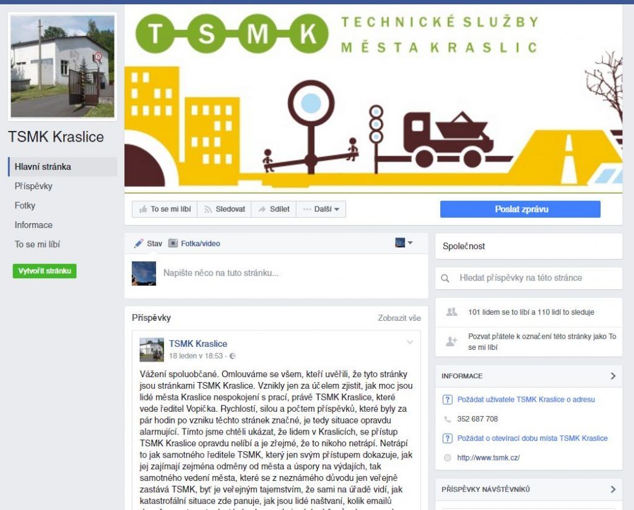Go to Příspěvky in the sidebar

click(x=33, y=186)
